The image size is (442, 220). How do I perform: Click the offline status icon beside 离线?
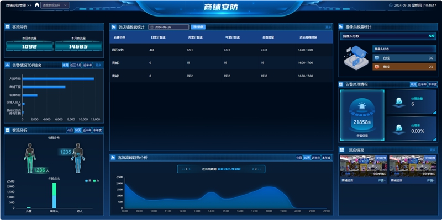(x=377, y=67)
